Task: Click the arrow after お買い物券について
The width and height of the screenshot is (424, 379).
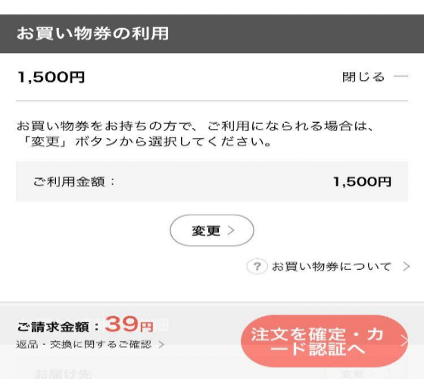Action: pos(406,266)
